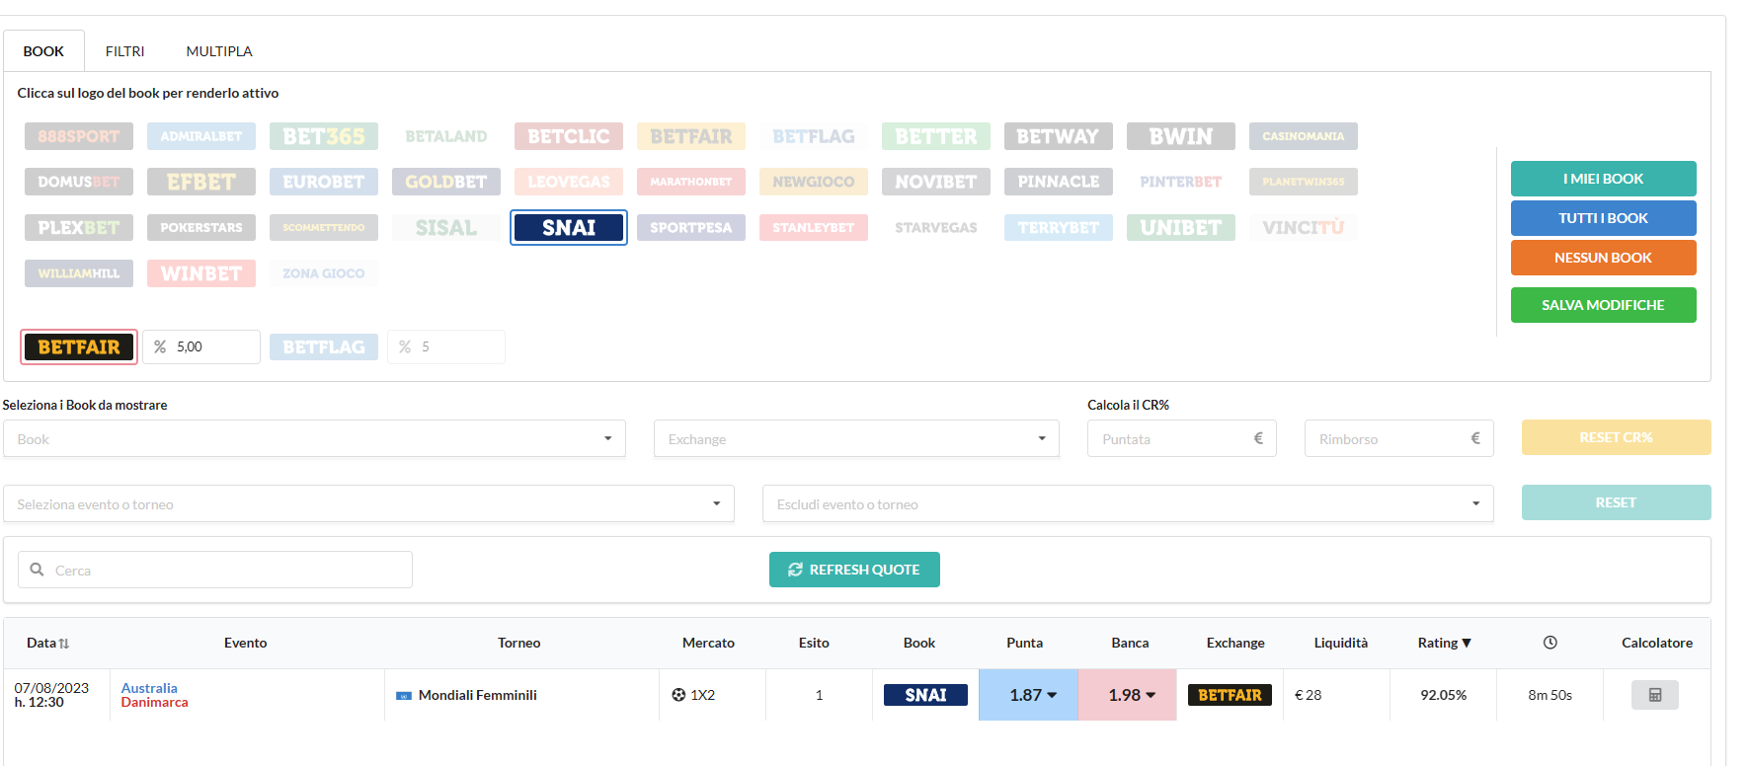Click the PLANETWIN365 book logo

[1304, 182]
